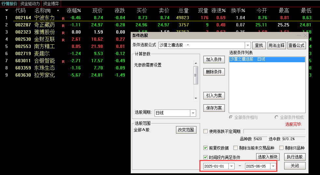Click the R marker on the 奇正藏药 row
Screen dimensions: 320x175
click(x=63, y=26)
